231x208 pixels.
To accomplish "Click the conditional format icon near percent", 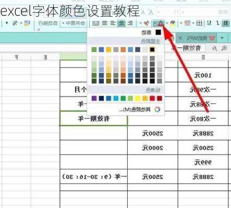I will point(27,23).
